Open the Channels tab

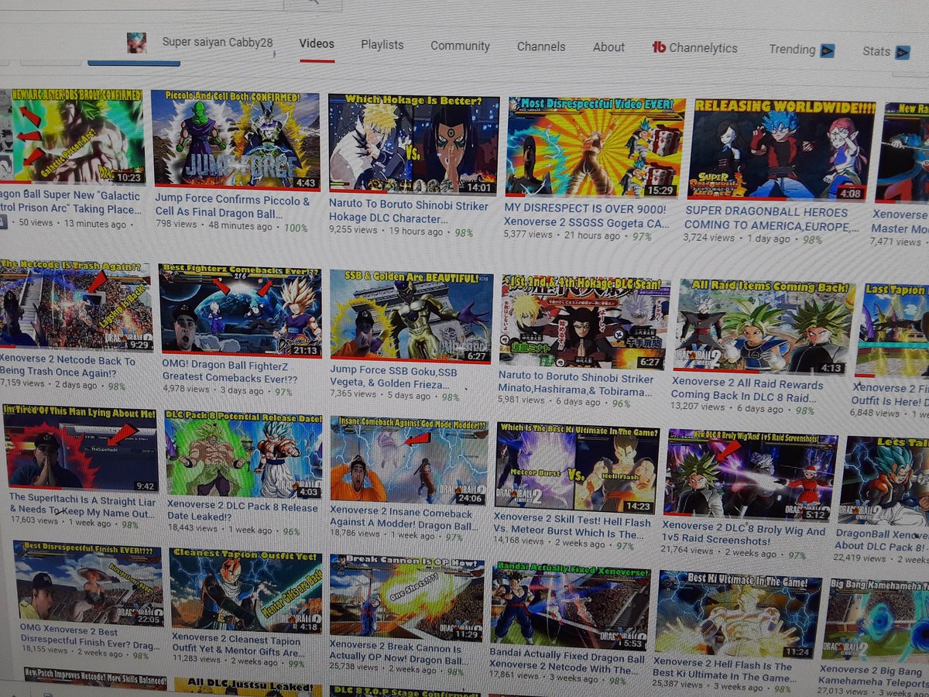tap(541, 46)
